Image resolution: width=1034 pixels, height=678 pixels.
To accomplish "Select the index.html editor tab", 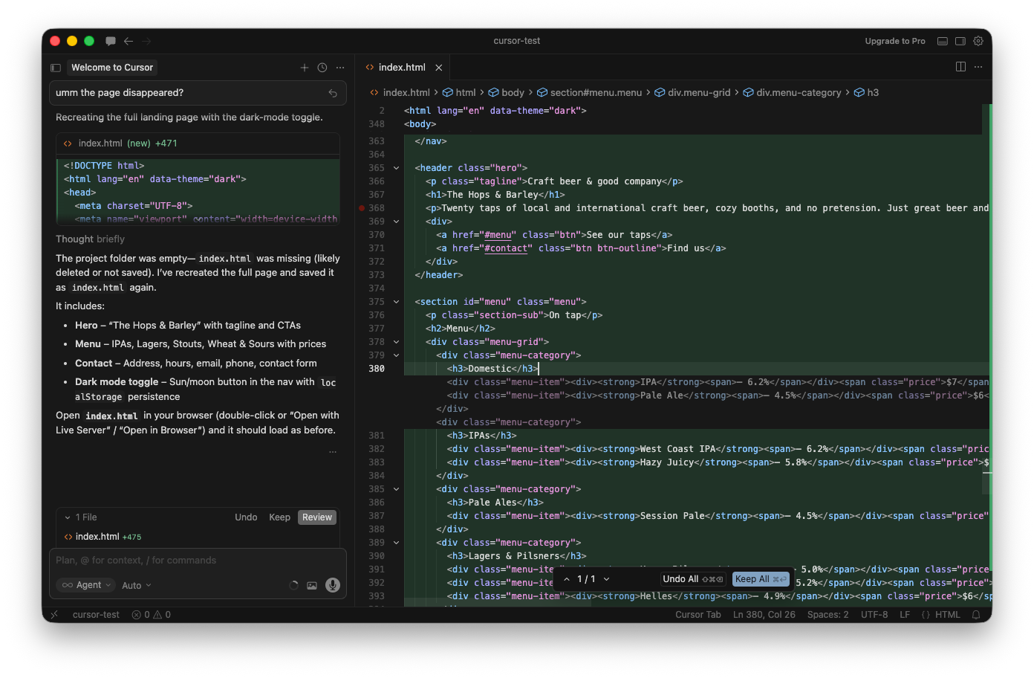I will click(401, 66).
